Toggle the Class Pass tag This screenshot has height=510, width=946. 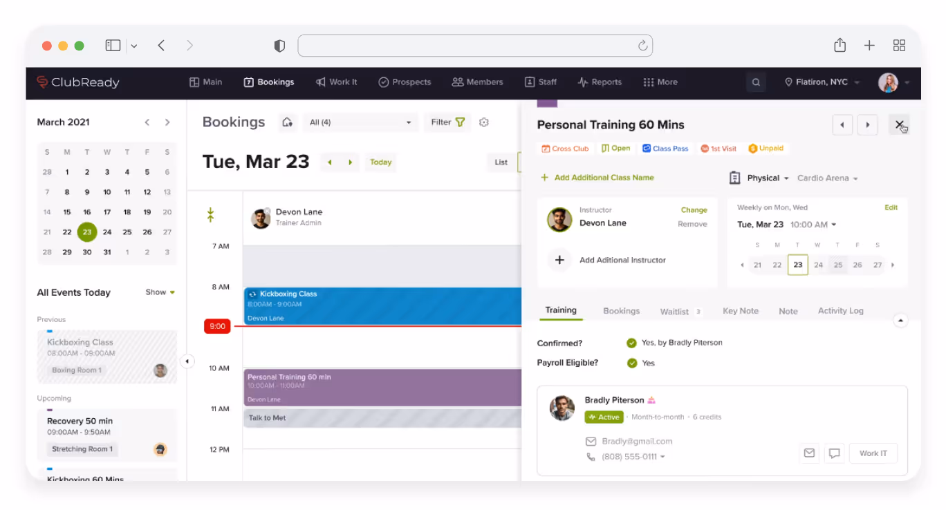tap(665, 149)
